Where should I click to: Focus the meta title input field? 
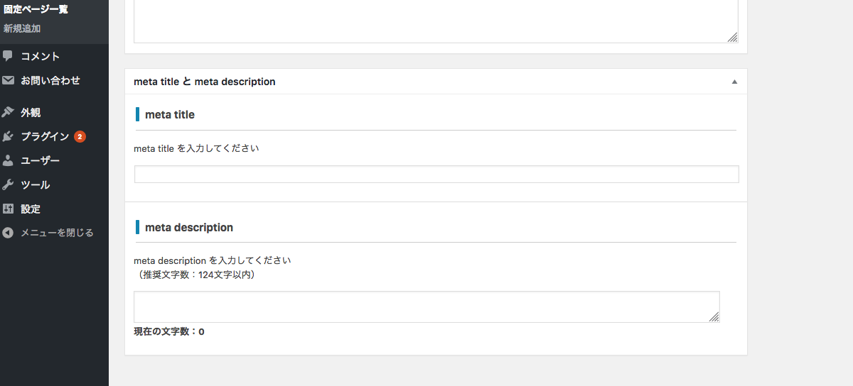tap(436, 175)
